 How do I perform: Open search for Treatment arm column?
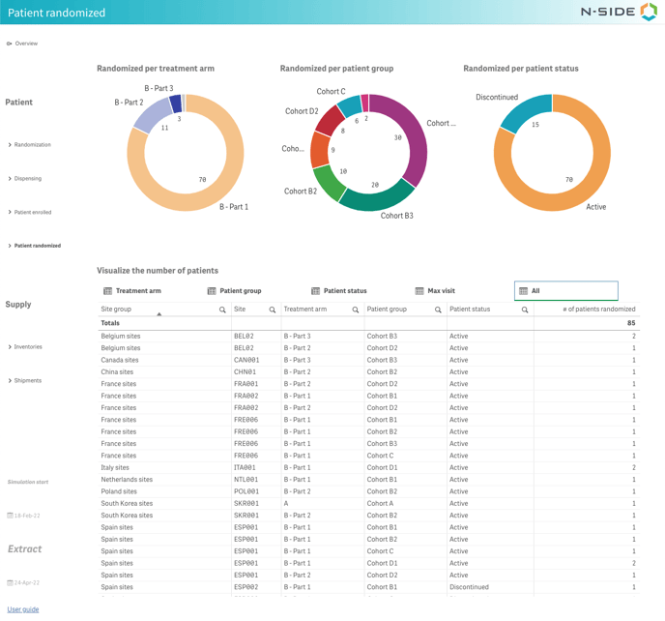point(356,310)
